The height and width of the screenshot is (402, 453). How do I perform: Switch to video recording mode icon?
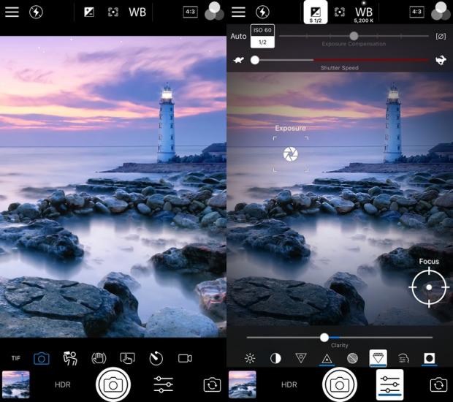(185, 358)
